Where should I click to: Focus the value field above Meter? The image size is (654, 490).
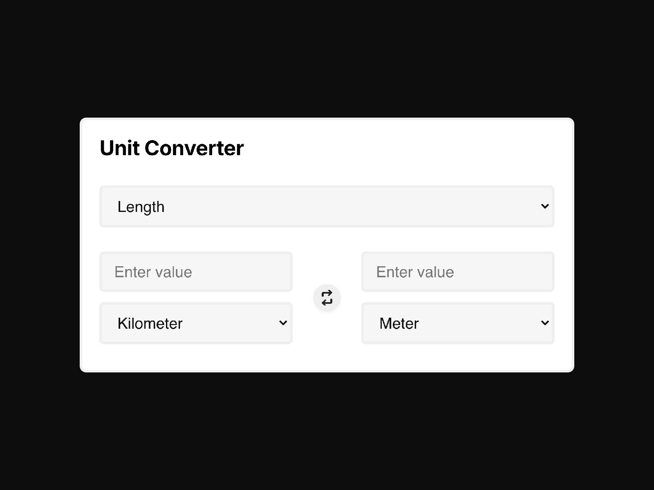pyautogui.click(x=457, y=272)
